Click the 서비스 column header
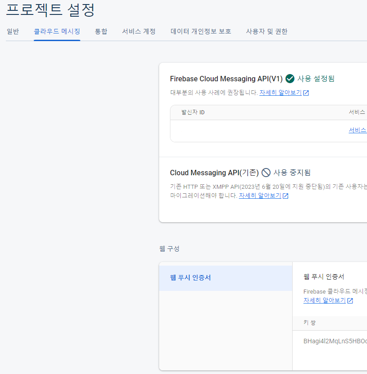Viewport: 367px width, 374px height. (x=357, y=112)
